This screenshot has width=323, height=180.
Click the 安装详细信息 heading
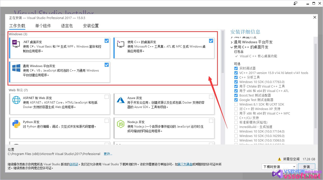coord(245,32)
